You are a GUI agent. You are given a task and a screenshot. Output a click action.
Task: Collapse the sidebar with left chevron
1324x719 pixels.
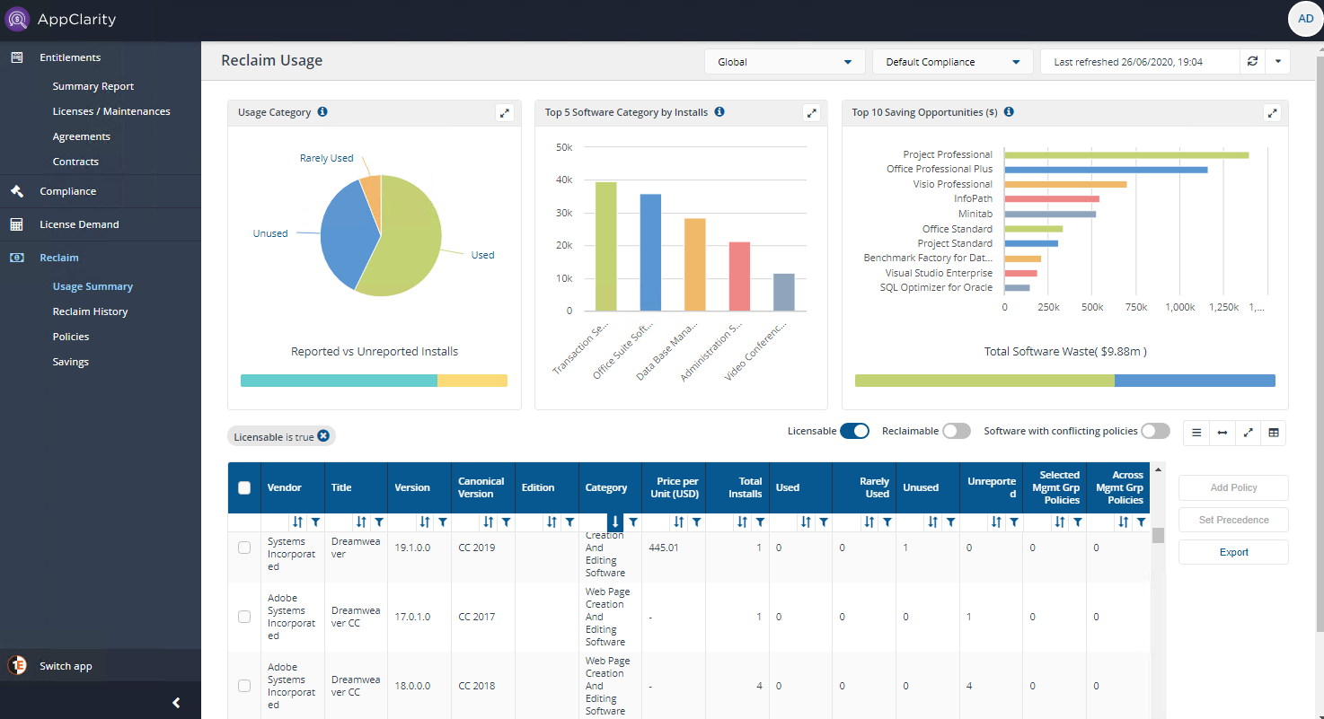(176, 703)
